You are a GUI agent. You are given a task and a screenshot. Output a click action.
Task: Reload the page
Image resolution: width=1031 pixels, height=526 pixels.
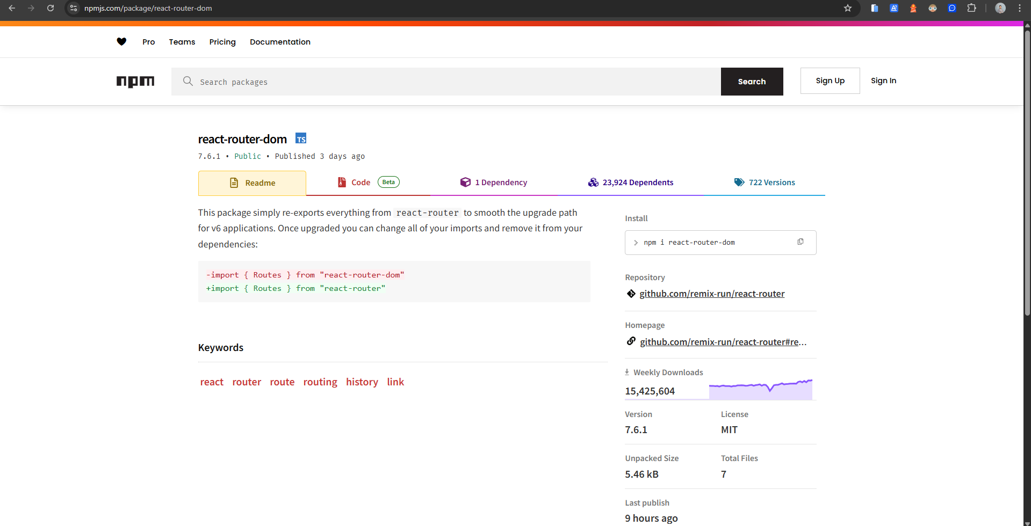(x=51, y=8)
